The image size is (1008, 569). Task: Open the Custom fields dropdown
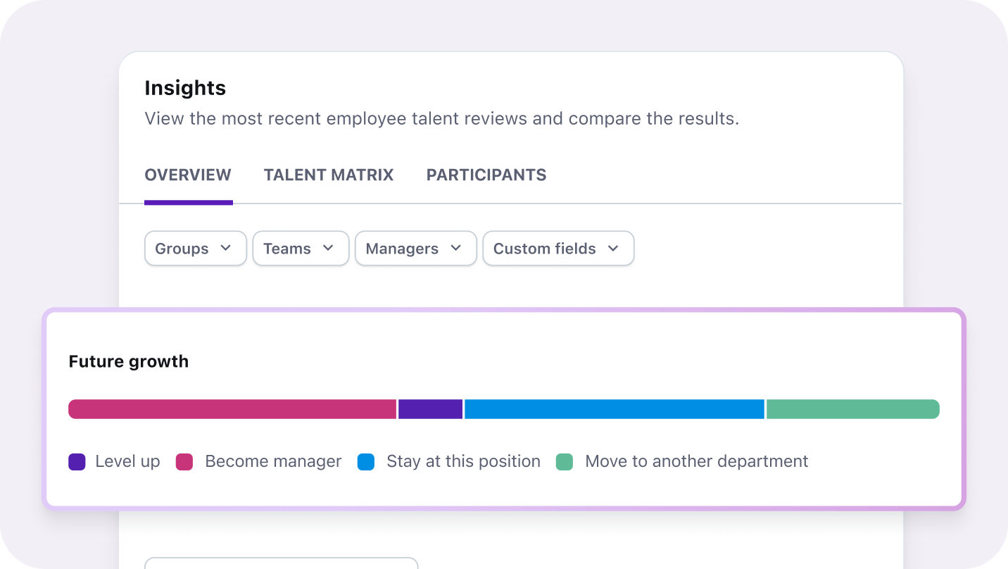[558, 249]
